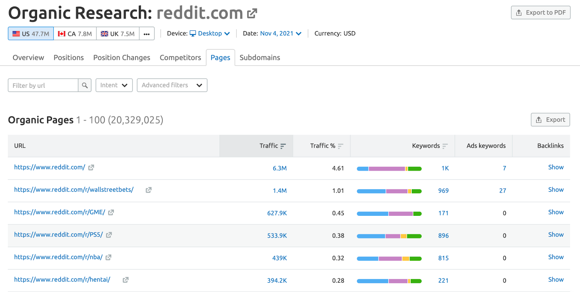Screen dimensions: 580x292
Task: Click 439K traffic value for r/nba
Action: [279, 258]
